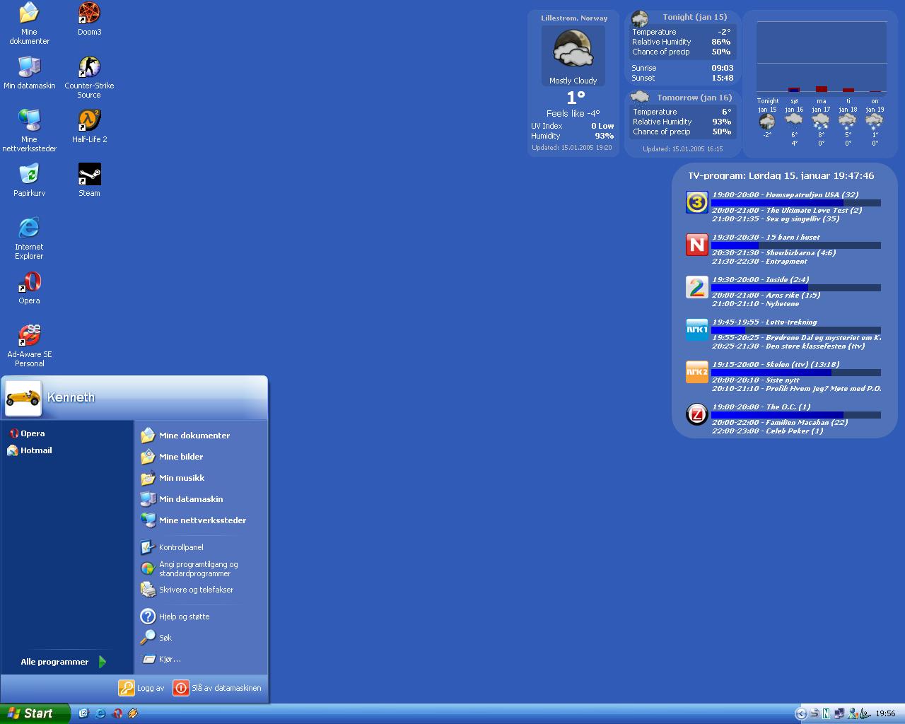Click the TV 2 channel logo

pos(697,287)
